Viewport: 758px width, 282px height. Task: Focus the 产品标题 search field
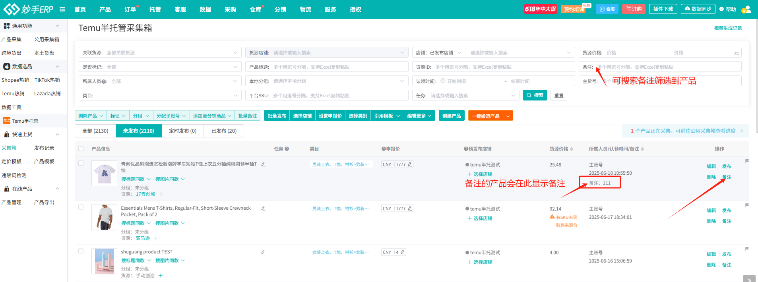tap(327, 67)
